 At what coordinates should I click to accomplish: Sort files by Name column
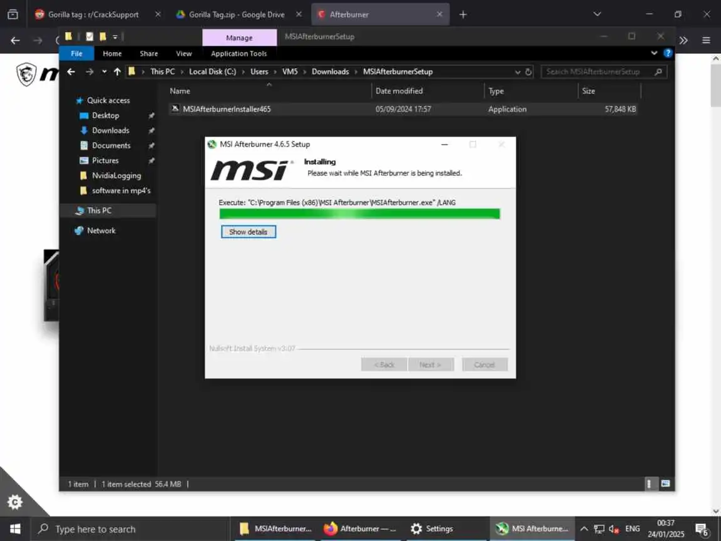coord(270,91)
